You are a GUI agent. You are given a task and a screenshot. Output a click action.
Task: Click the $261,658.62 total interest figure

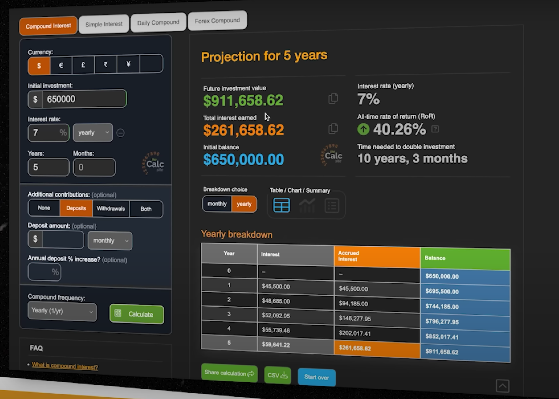(x=243, y=130)
